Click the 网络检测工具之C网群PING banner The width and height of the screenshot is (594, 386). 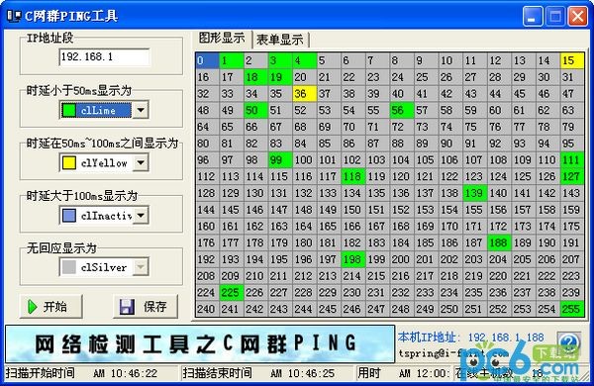tap(200, 344)
